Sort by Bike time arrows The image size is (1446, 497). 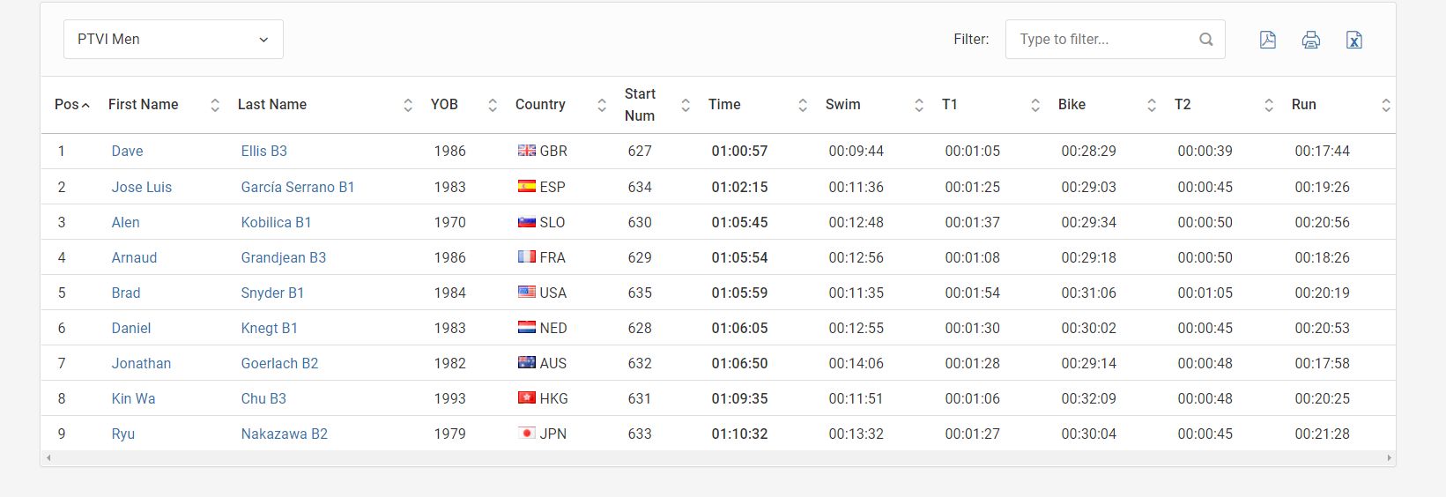pos(1152,105)
